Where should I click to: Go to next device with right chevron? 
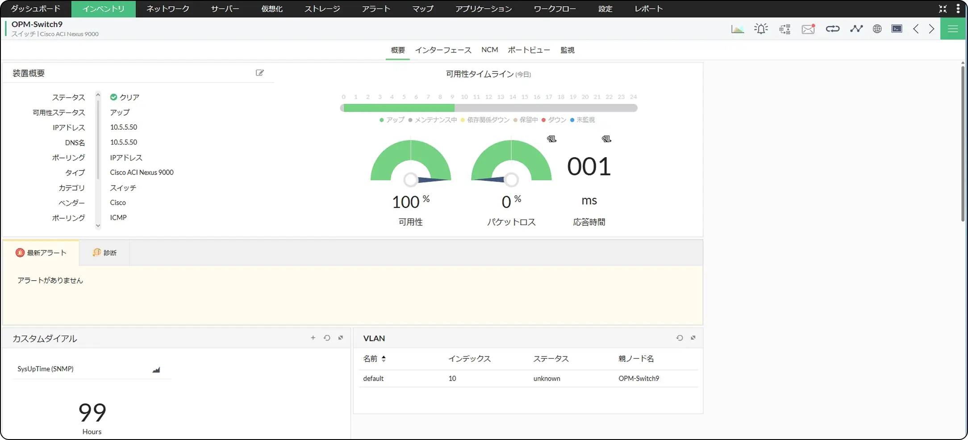pyautogui.click(x=931, y=29)
